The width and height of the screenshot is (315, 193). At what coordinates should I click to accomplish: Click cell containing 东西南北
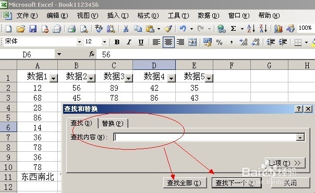pyautogui.click(x=38, y=177)
